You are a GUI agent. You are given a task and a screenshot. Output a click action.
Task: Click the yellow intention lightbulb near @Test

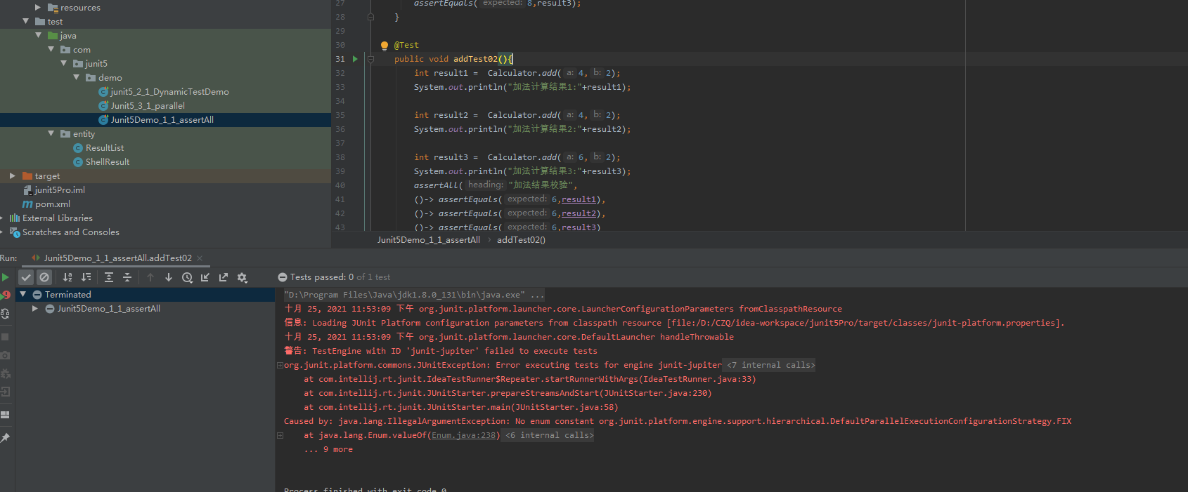click(385, 46)
